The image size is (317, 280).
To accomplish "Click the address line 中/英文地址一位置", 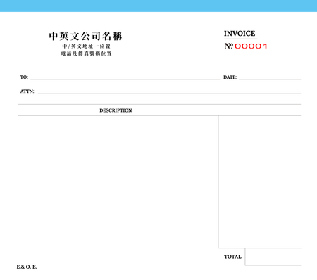I will coord(86,46).
